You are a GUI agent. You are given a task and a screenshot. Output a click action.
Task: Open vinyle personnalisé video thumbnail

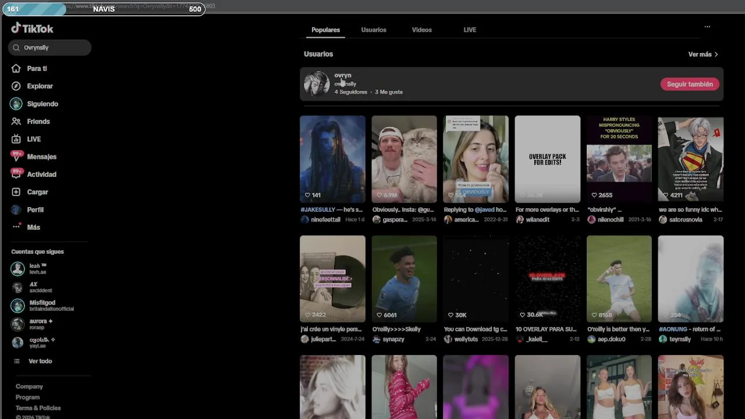[x=332, y=279]
